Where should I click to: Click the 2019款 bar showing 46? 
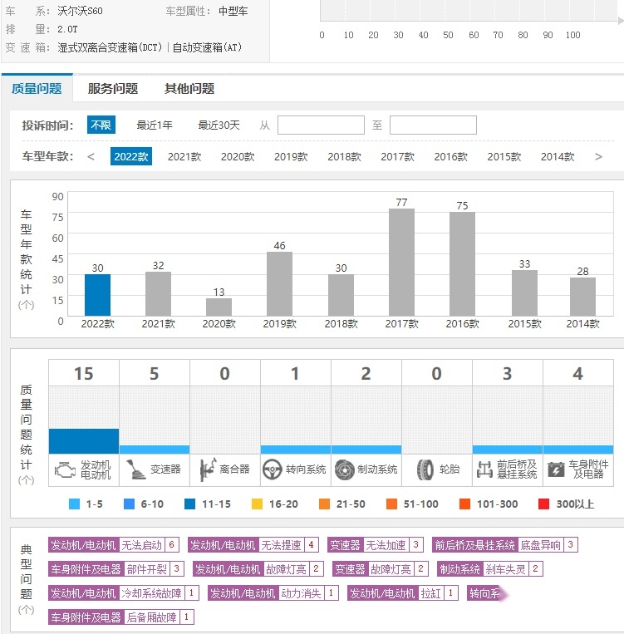coord(279,284)
